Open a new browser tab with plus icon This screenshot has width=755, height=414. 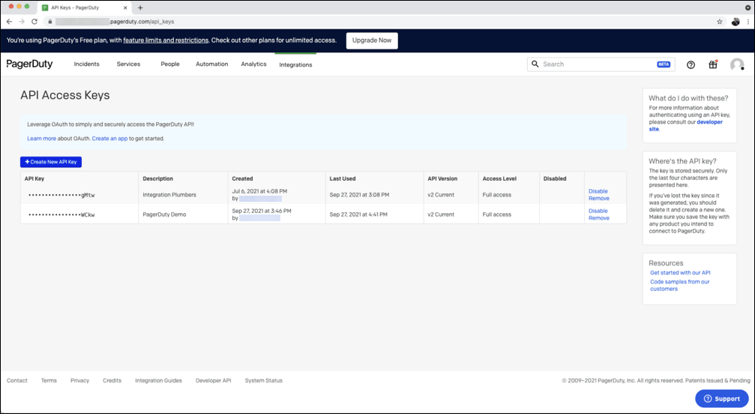point(140,7)
